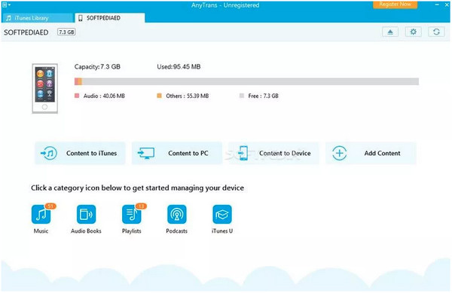Viewport: 452px width, 293px height.
Task: Click the 'Capacity: 7.3 GB' text
Action: (x=97, y=67)
